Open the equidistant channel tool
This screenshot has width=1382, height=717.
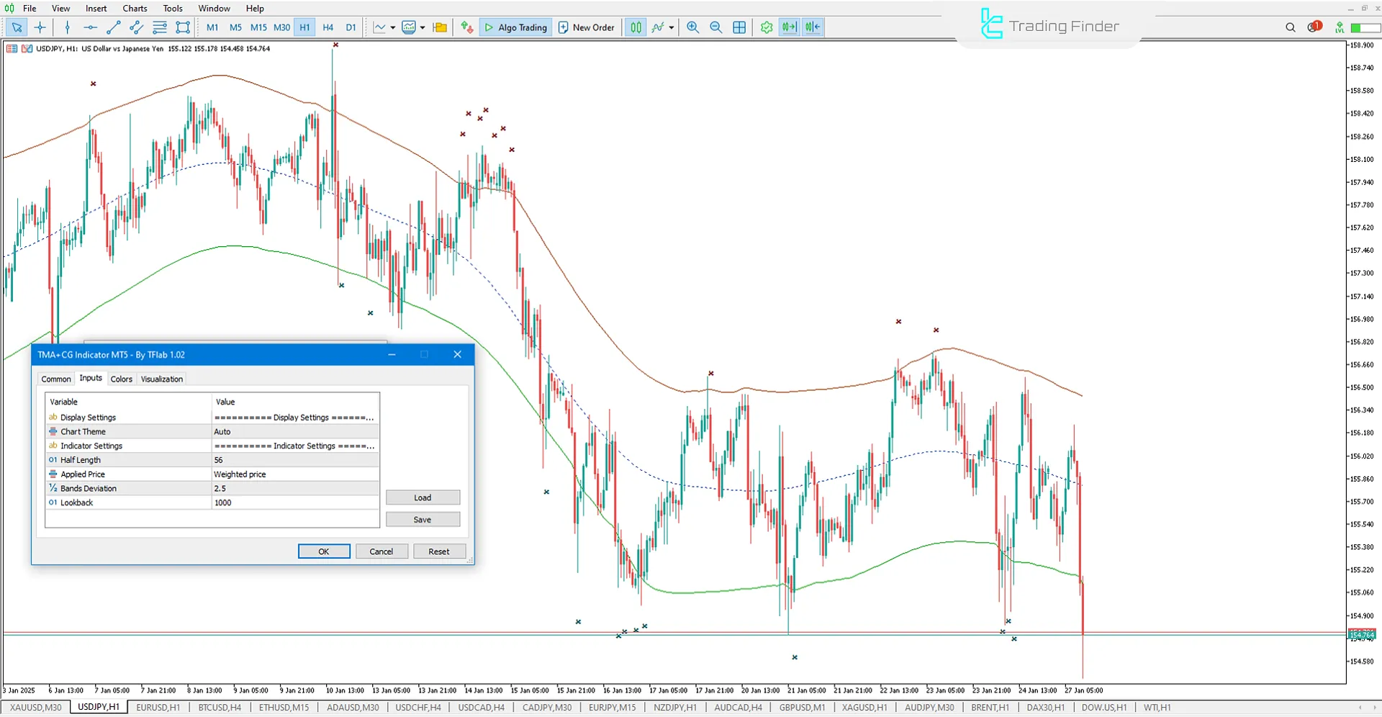coord(135,27)
